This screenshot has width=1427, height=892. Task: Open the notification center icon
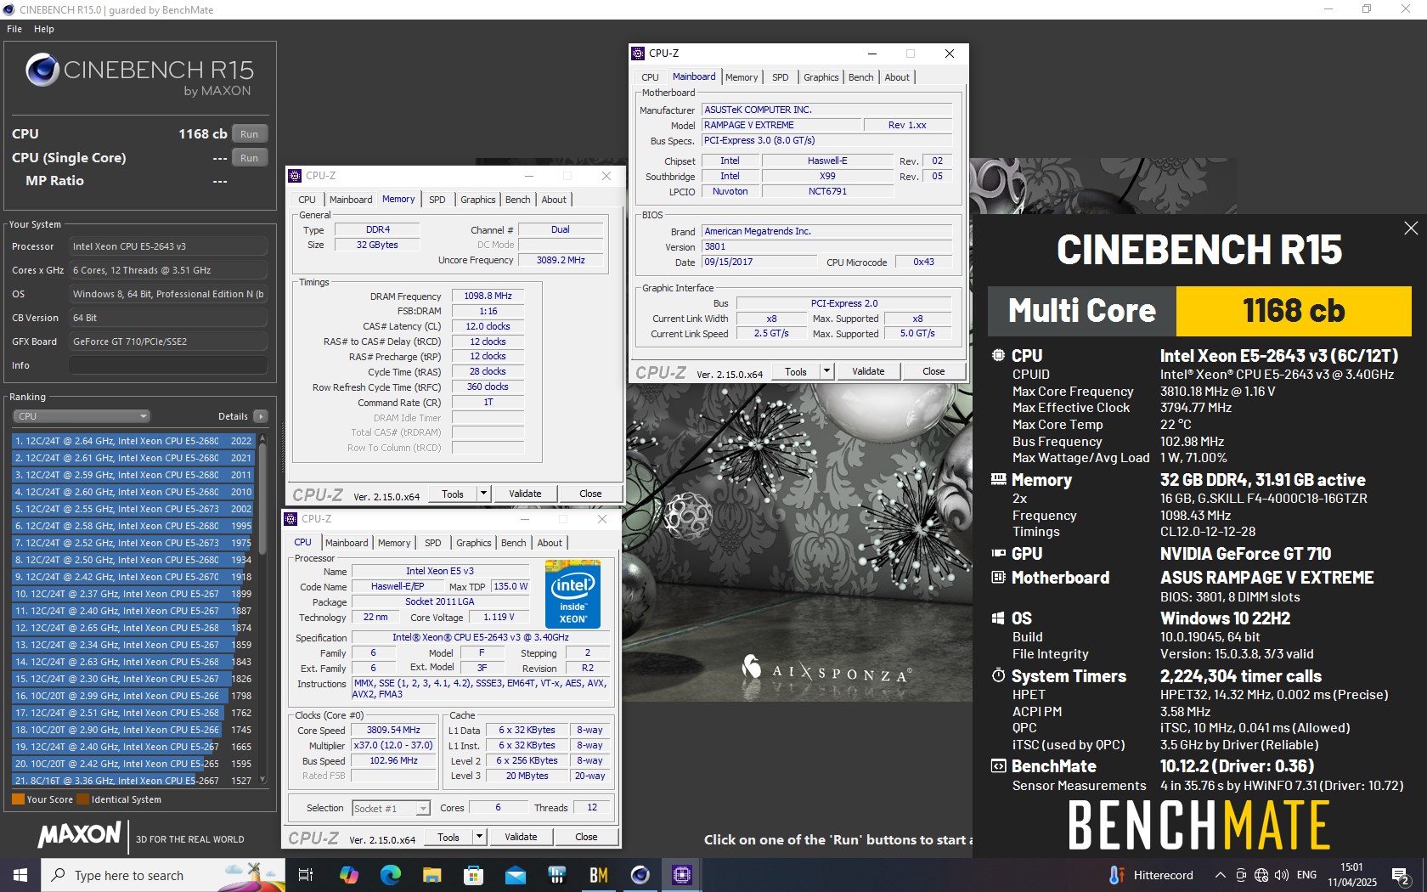(x=1402, y=875)
